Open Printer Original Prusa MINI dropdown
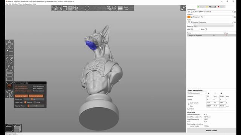 click(210, 22)
